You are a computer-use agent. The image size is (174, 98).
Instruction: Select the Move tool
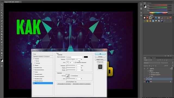2,5
